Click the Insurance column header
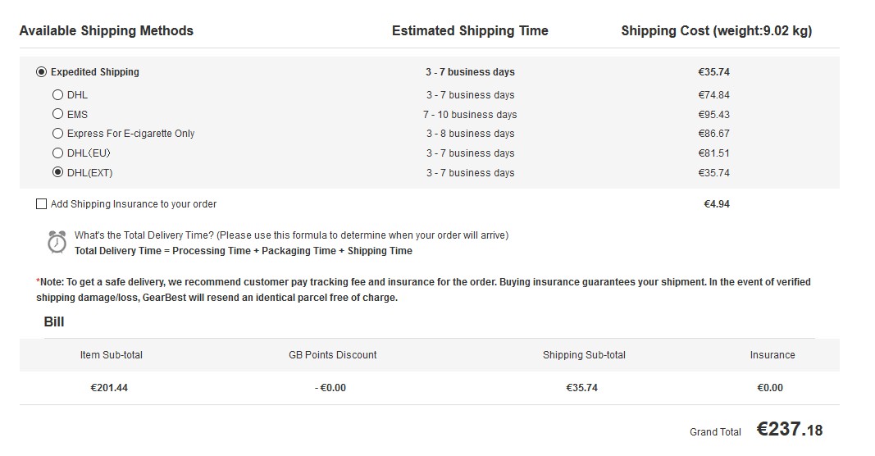The height and width of the screenshot is (456, 875). [x=772, y=355]
